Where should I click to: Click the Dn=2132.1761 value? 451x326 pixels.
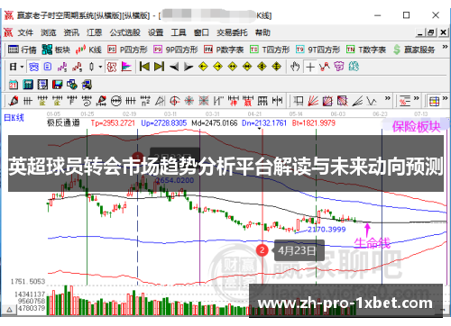click(264, 122)
